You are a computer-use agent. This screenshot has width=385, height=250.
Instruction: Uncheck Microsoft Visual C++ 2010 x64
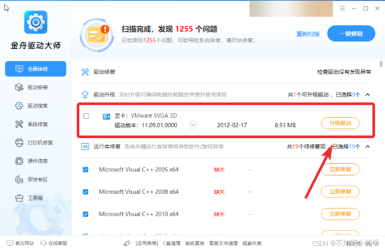pos(86,214)
